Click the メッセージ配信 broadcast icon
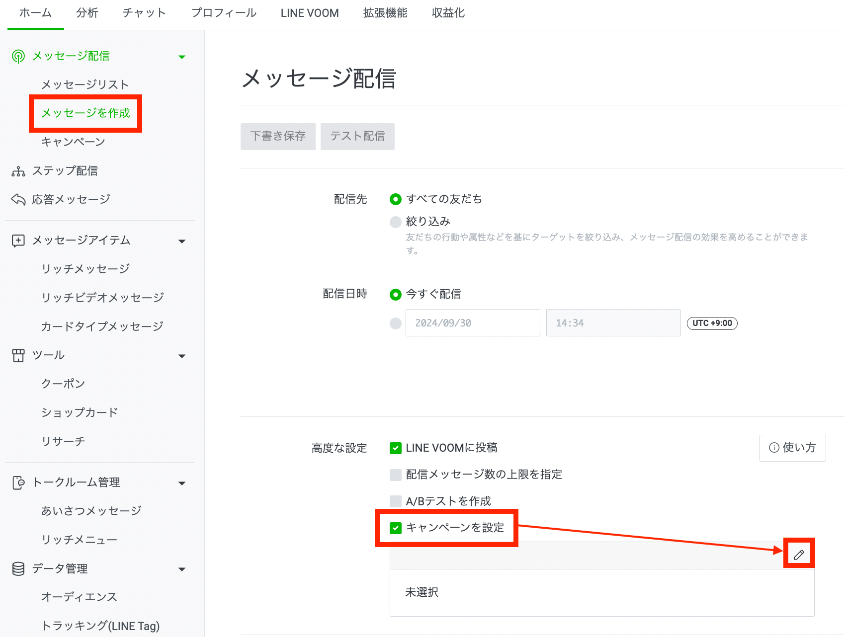The image size is (844, 637). [x=18, y=56]
